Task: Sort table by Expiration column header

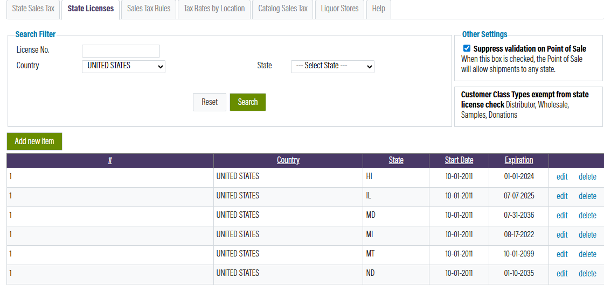Action: click(519, 160)
